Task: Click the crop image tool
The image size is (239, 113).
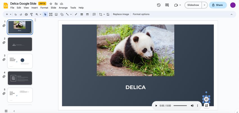Action: [101, 14]
